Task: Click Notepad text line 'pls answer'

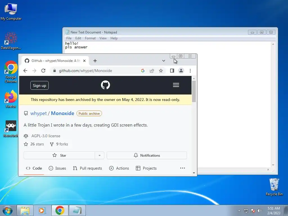Action: click(76, 47)
